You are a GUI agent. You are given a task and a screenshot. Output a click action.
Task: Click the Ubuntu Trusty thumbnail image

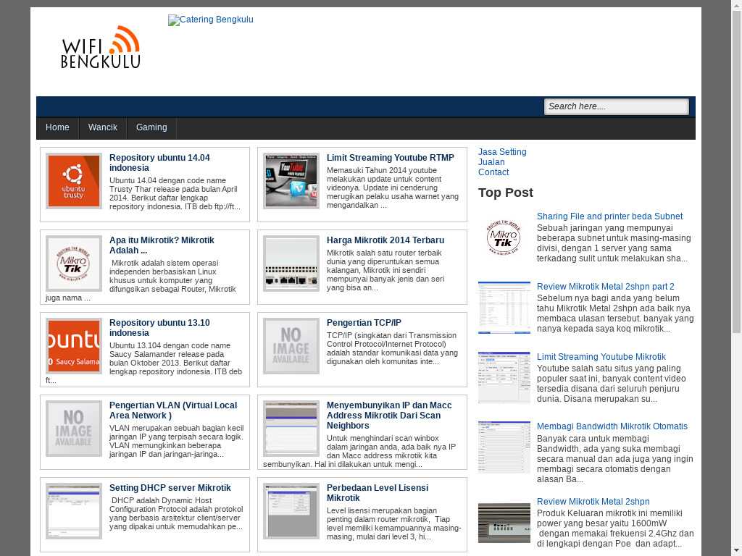[x=74, y=181]
